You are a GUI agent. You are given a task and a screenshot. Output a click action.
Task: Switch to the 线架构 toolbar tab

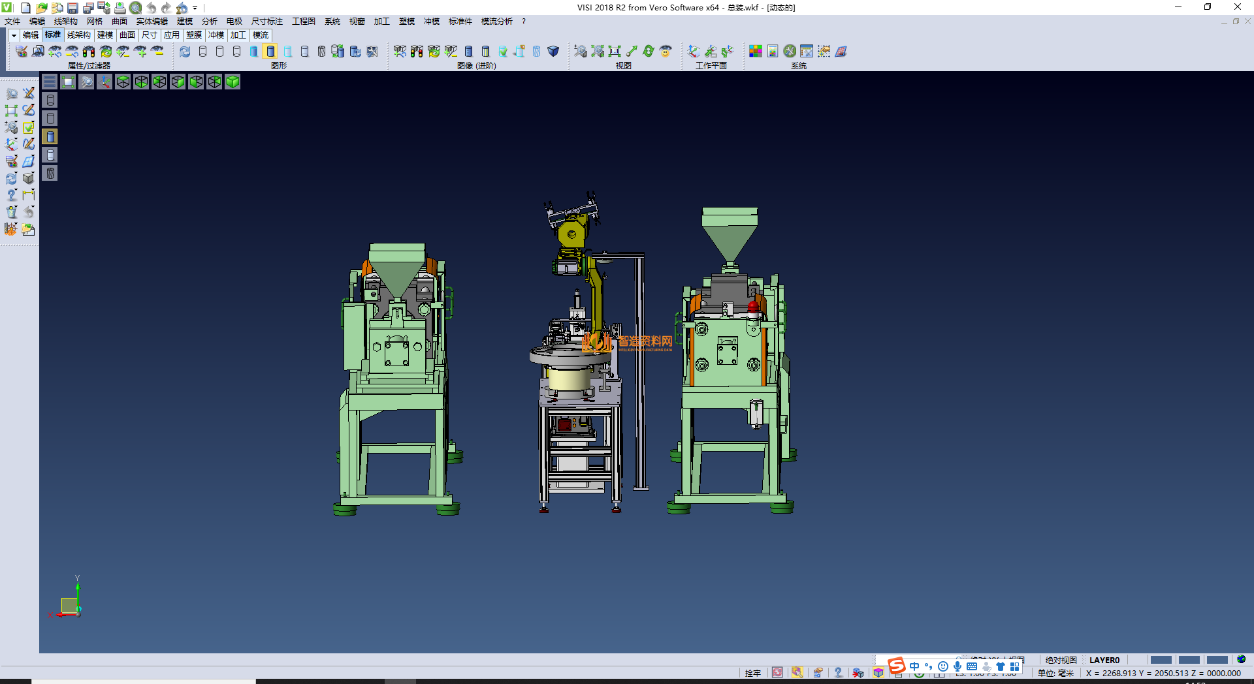tap(78, 35)
